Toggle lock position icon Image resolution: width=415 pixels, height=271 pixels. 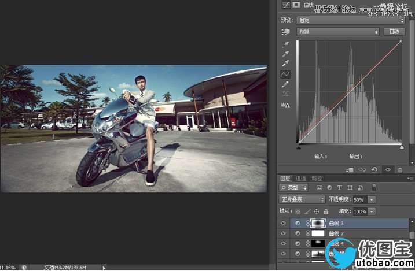pyautogui.click(x=317, y=211)
